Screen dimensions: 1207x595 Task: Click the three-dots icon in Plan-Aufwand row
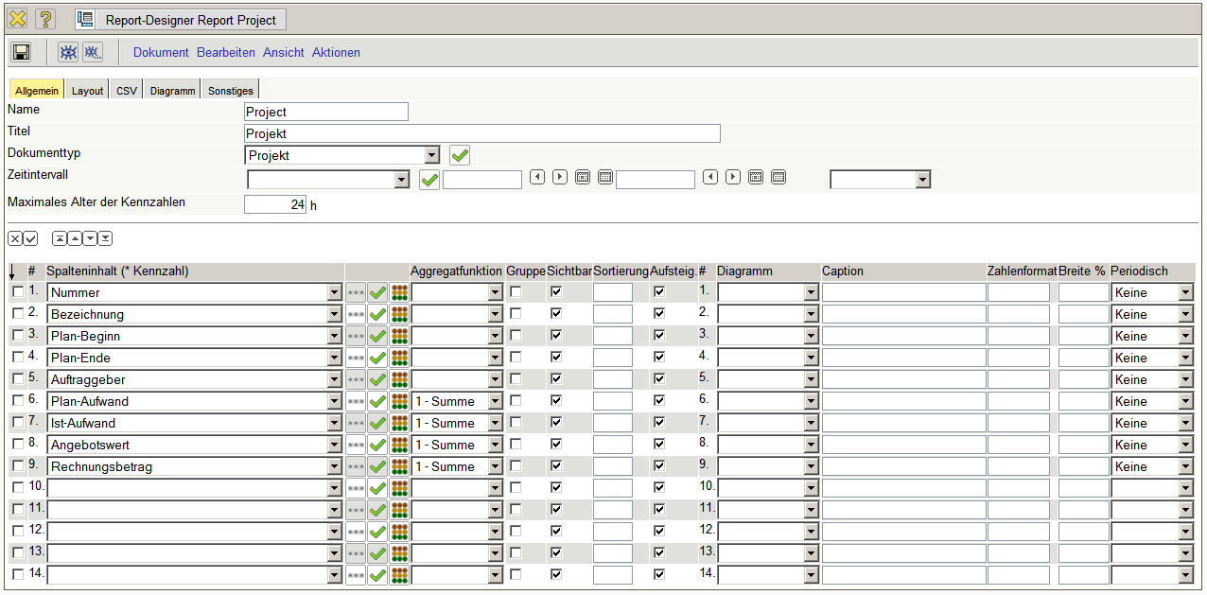click(x=356, y=402)
